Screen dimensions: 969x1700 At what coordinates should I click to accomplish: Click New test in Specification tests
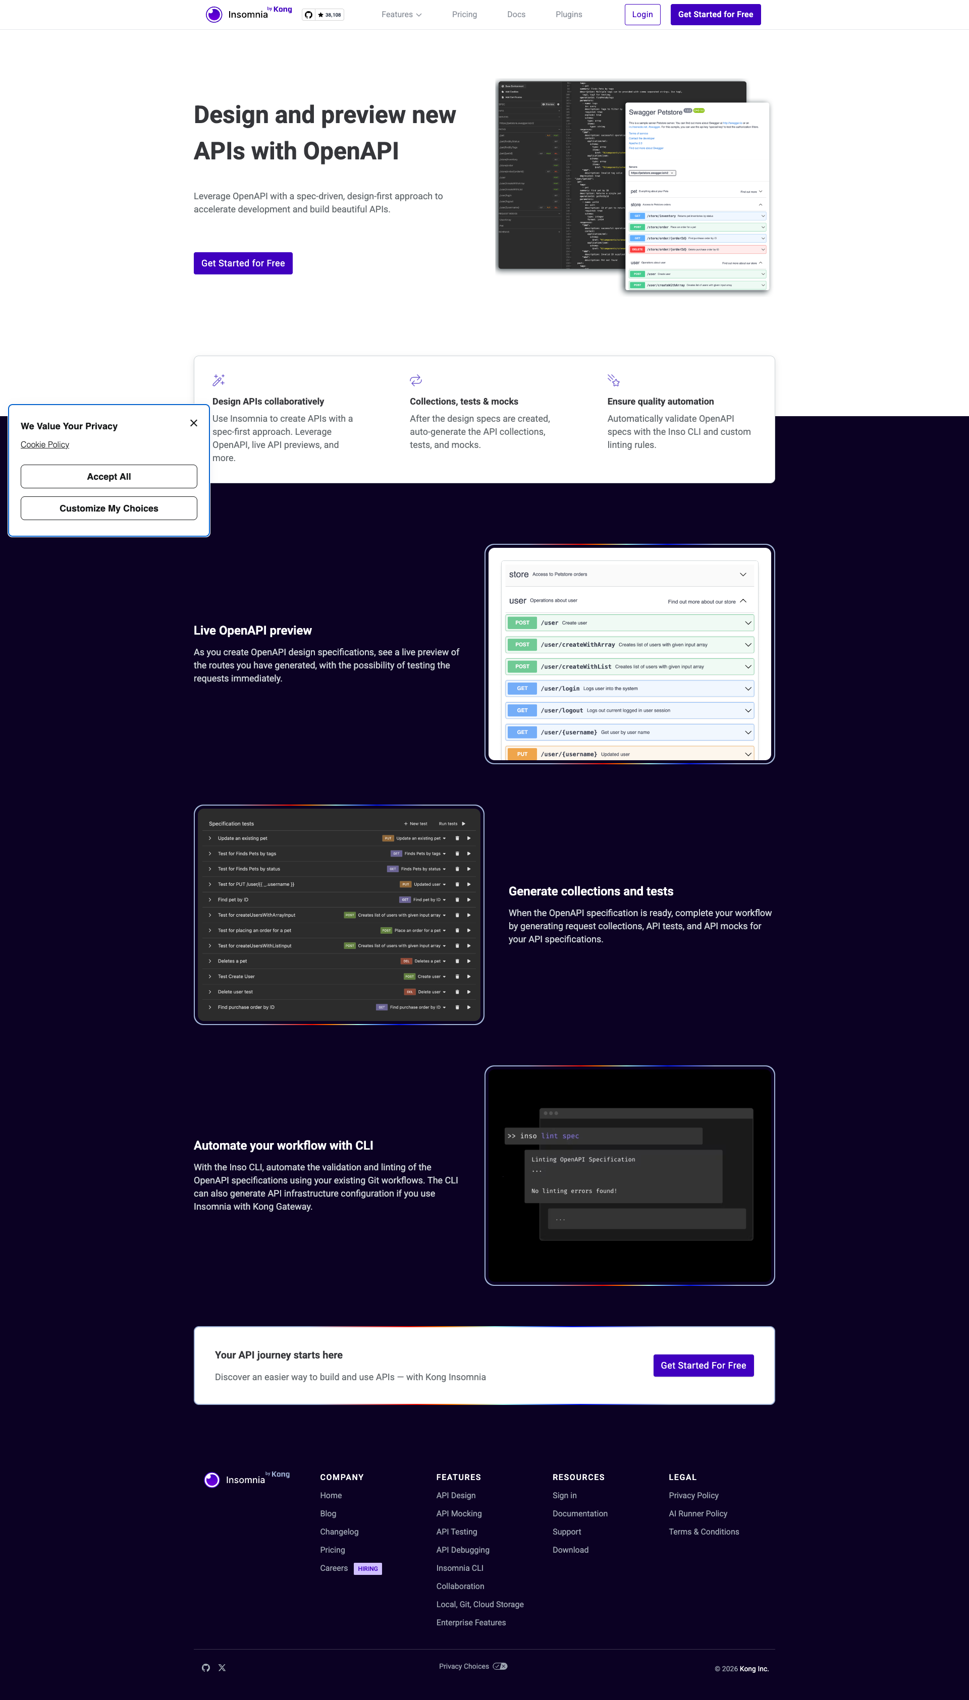416,823
